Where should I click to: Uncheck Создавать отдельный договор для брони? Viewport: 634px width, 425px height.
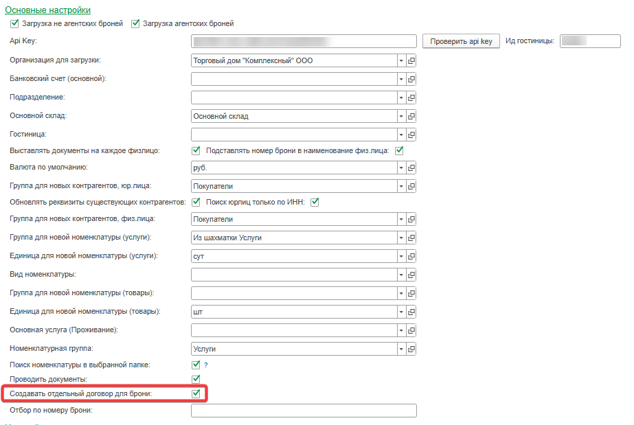196,393
